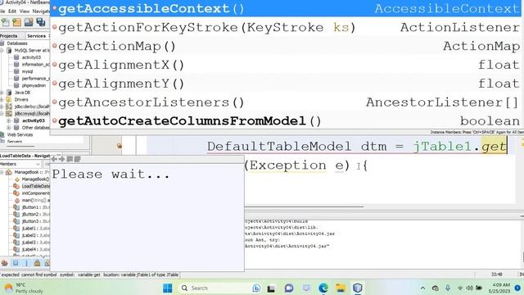524x295 pixels.
Task: Click the New Project toolbar icon
Action: (16, 22)
